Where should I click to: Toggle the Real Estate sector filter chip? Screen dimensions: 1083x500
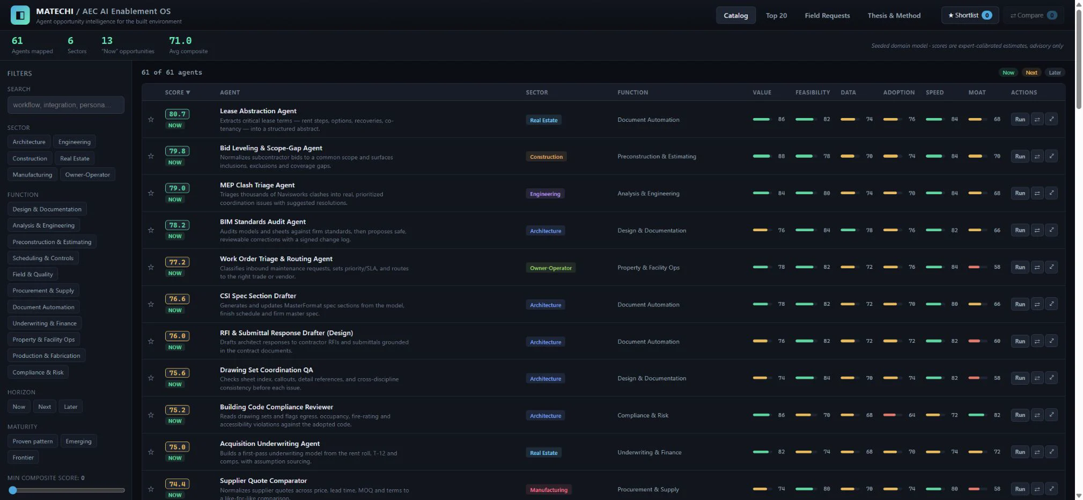pyautogui.click(x=75, y=158)
